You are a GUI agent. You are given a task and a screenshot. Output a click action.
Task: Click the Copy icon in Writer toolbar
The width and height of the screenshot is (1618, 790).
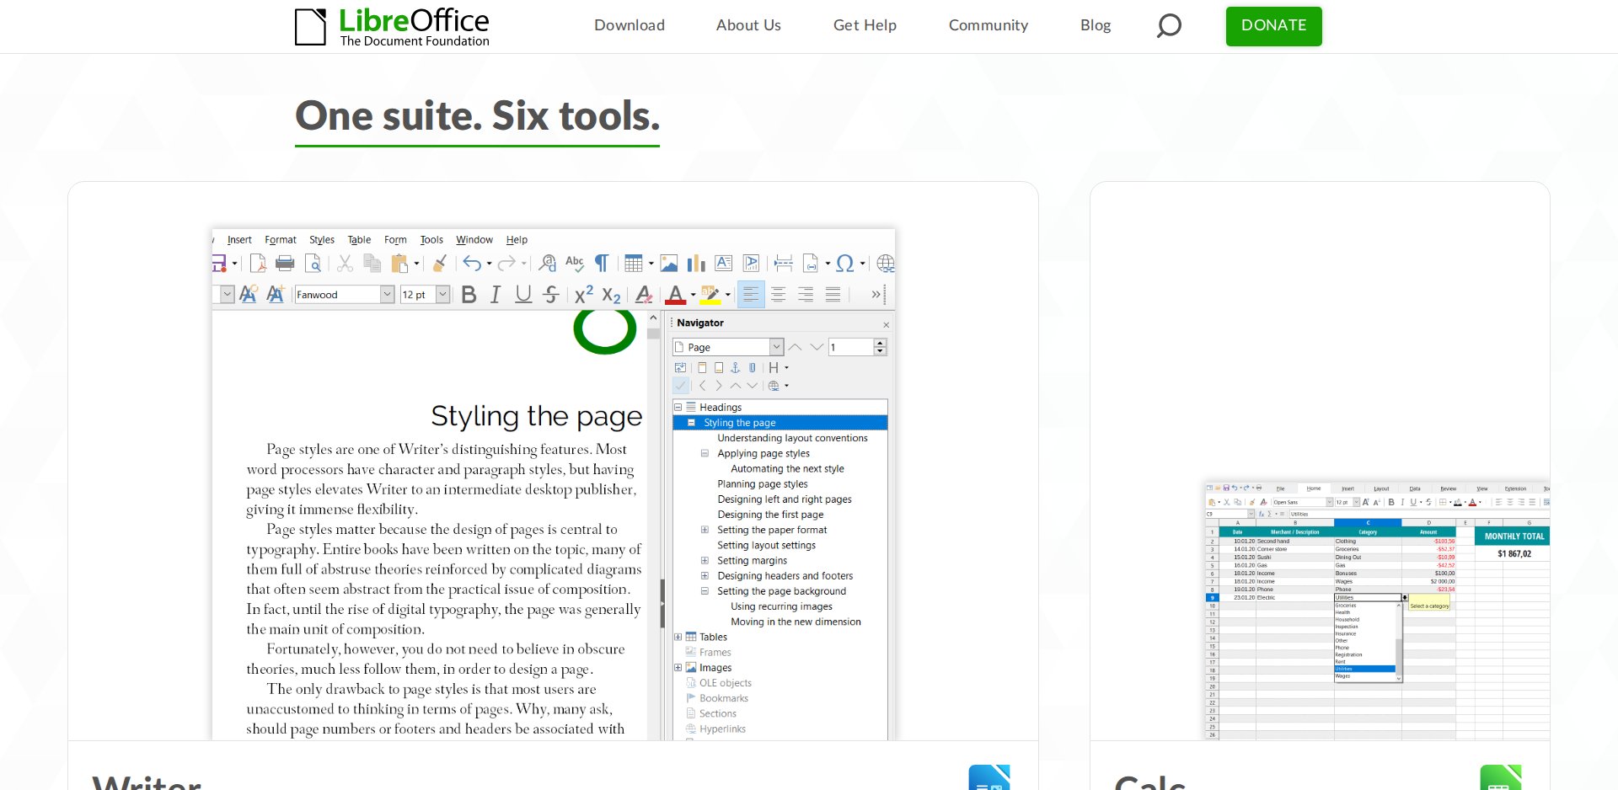pos(372,264)
